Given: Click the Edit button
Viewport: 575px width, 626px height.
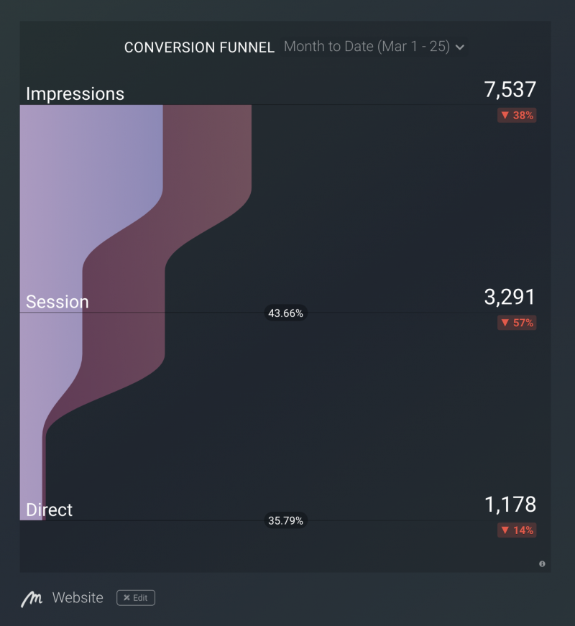Looking at the screenshot, I should [136, 598].
